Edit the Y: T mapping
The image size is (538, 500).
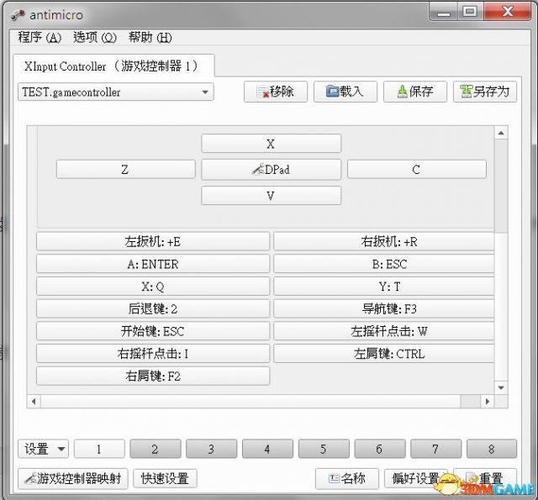pyautogui.click(x=384, y=287)
